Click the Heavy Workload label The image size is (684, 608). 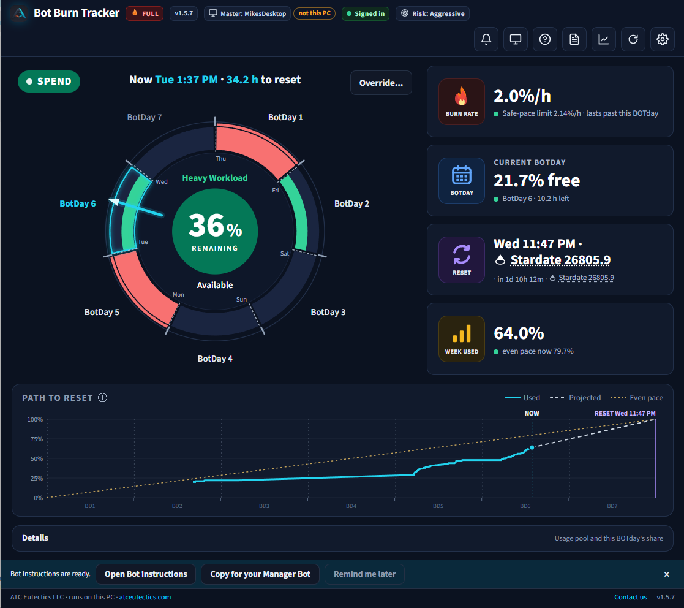pyautogui.click(x=215, y=178)
